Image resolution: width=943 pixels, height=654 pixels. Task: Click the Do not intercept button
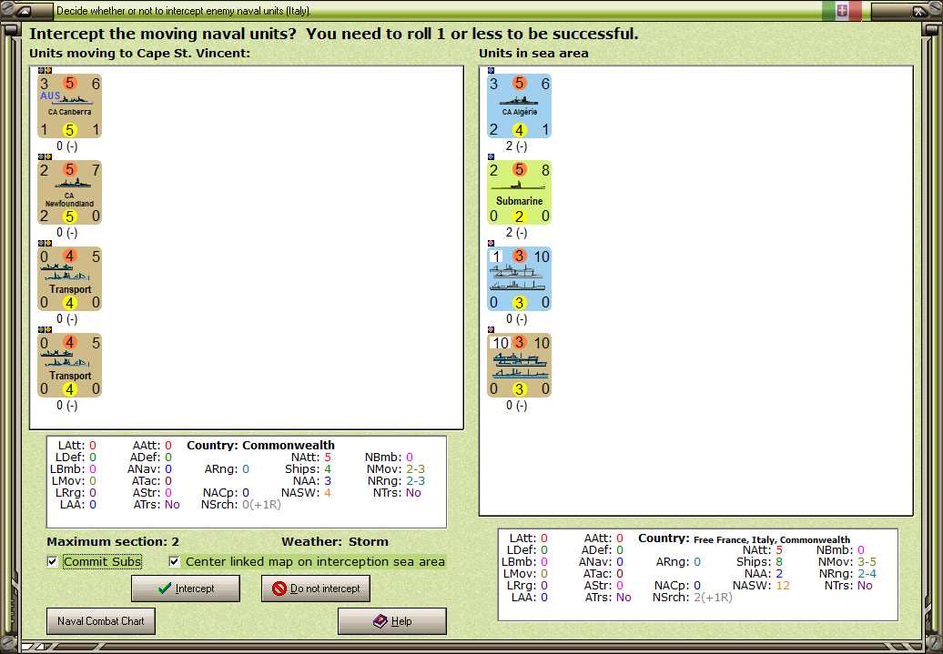coord(316,589)
